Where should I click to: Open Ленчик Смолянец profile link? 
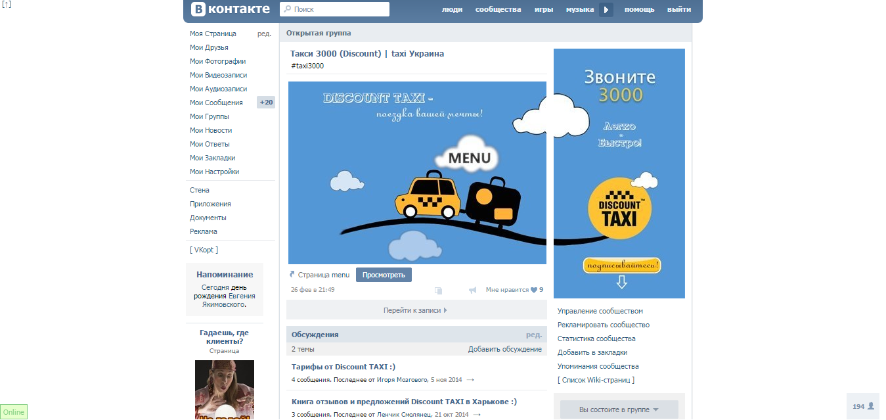(405, 415)
